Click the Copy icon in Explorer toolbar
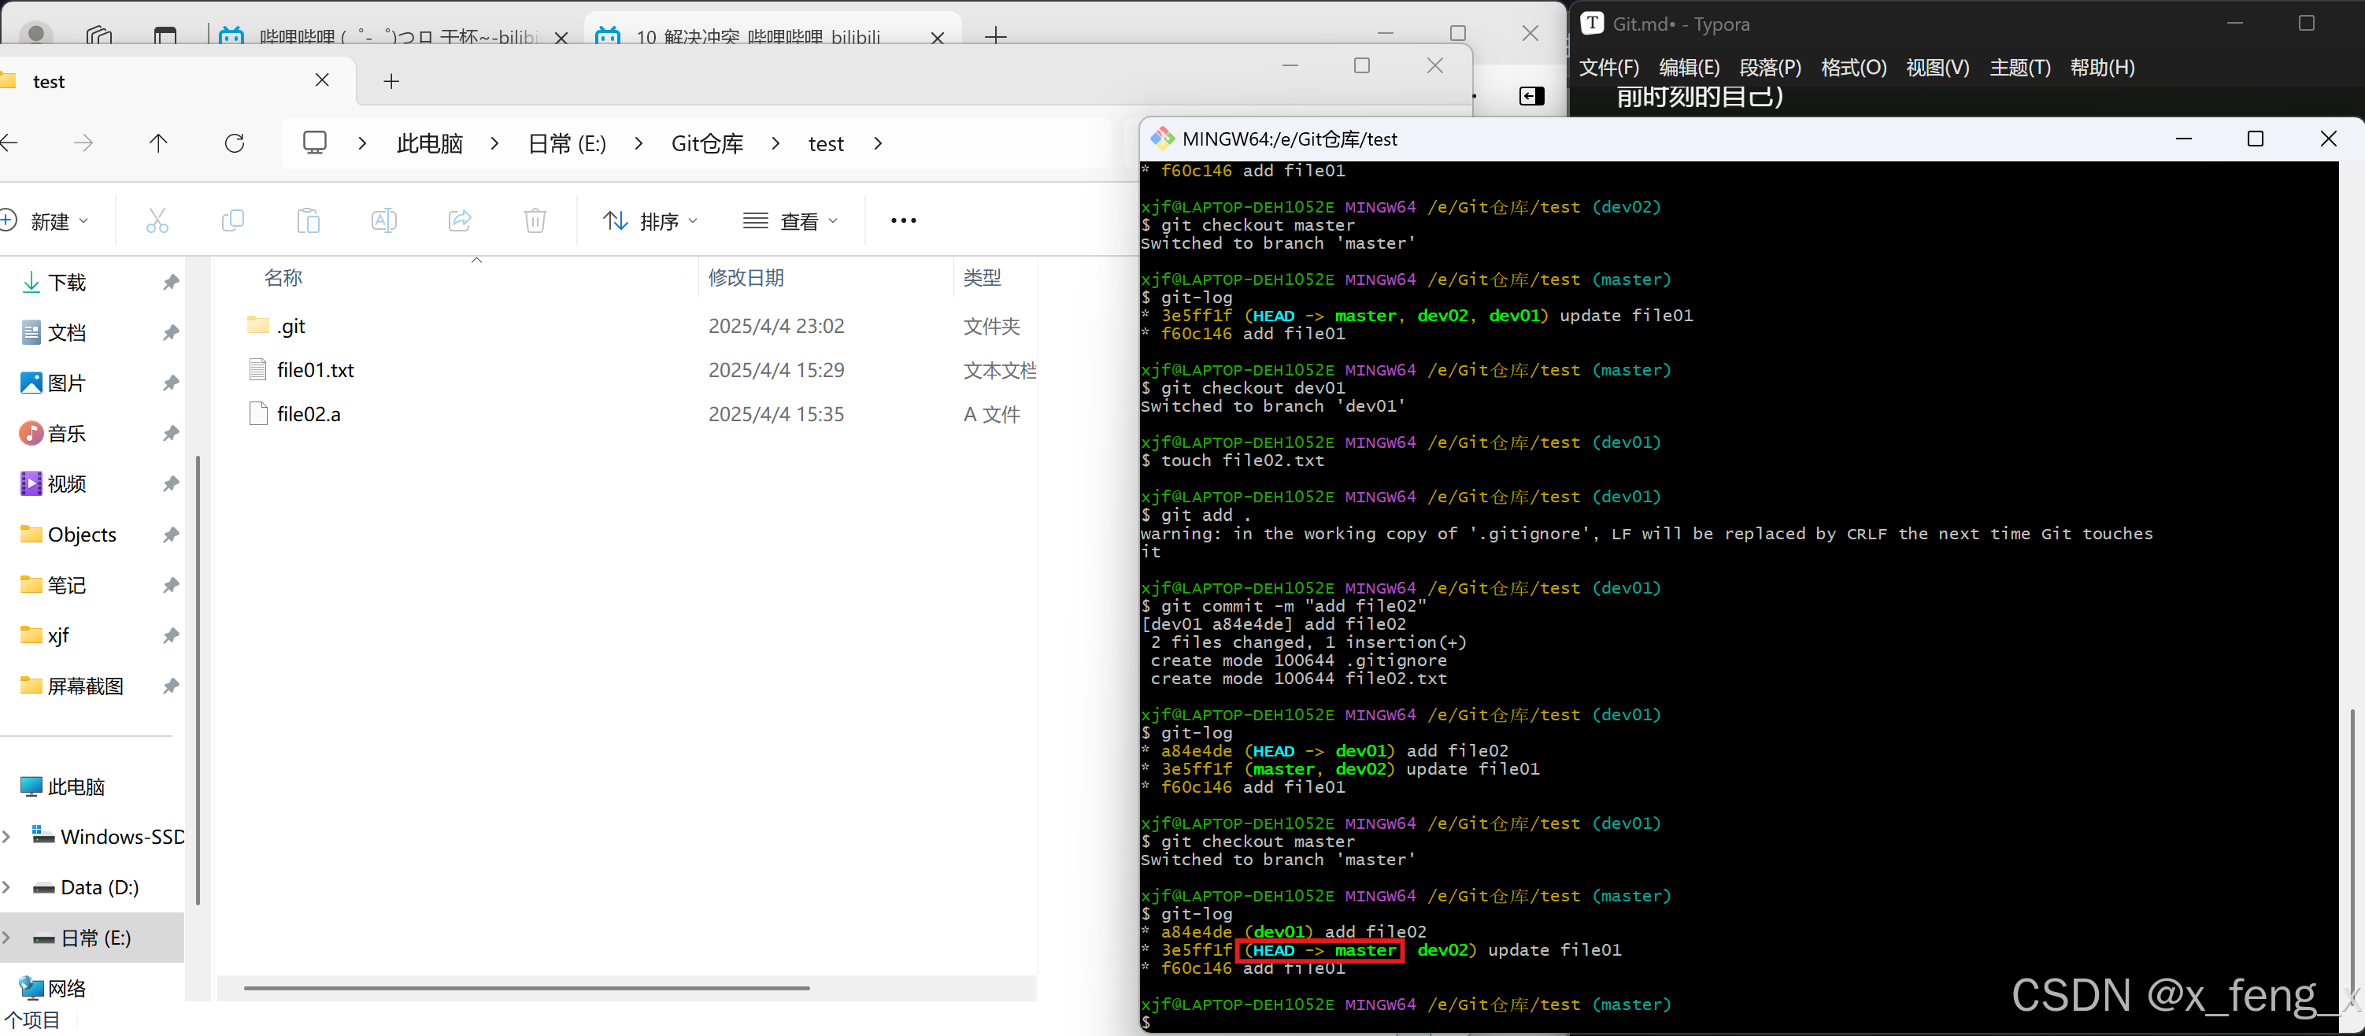The image size is (2365, 1036). point(233,220)
